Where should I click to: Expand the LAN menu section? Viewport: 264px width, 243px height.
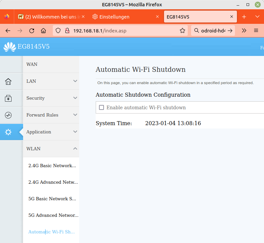(51, 81)
